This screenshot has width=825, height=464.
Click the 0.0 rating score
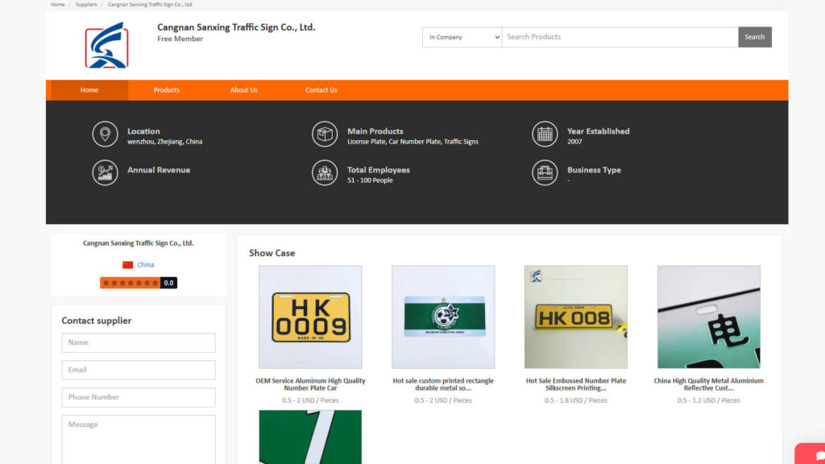coord(168,283)
